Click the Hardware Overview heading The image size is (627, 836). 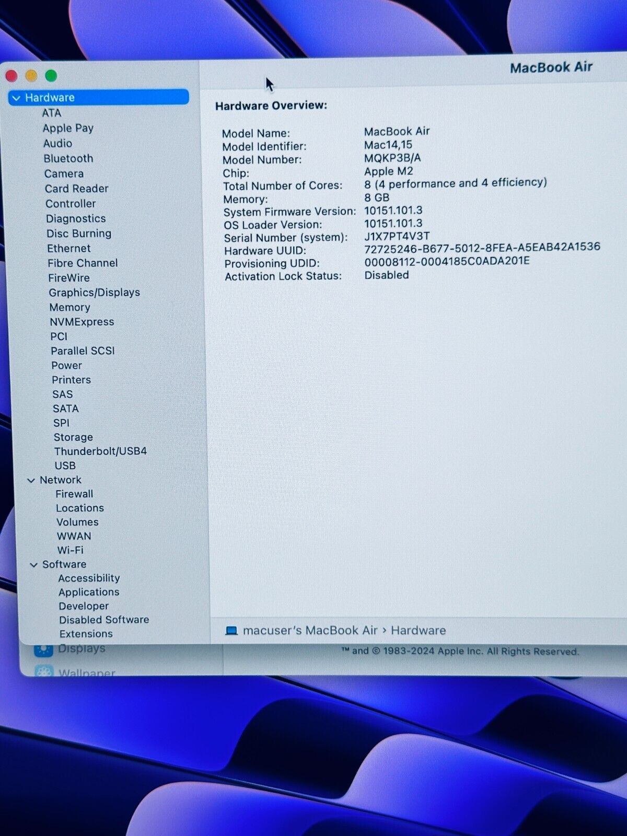[x=271, y=106]
